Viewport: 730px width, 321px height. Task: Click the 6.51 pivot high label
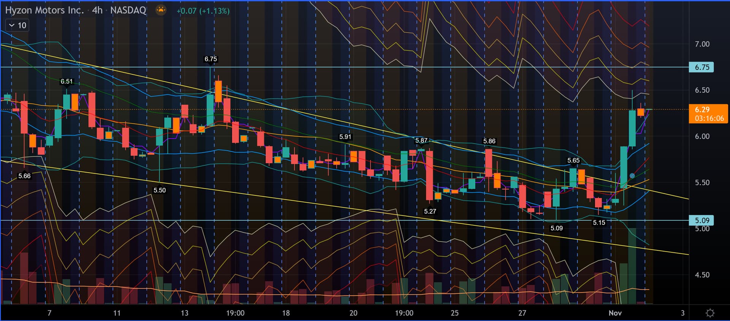click(67, 81)
